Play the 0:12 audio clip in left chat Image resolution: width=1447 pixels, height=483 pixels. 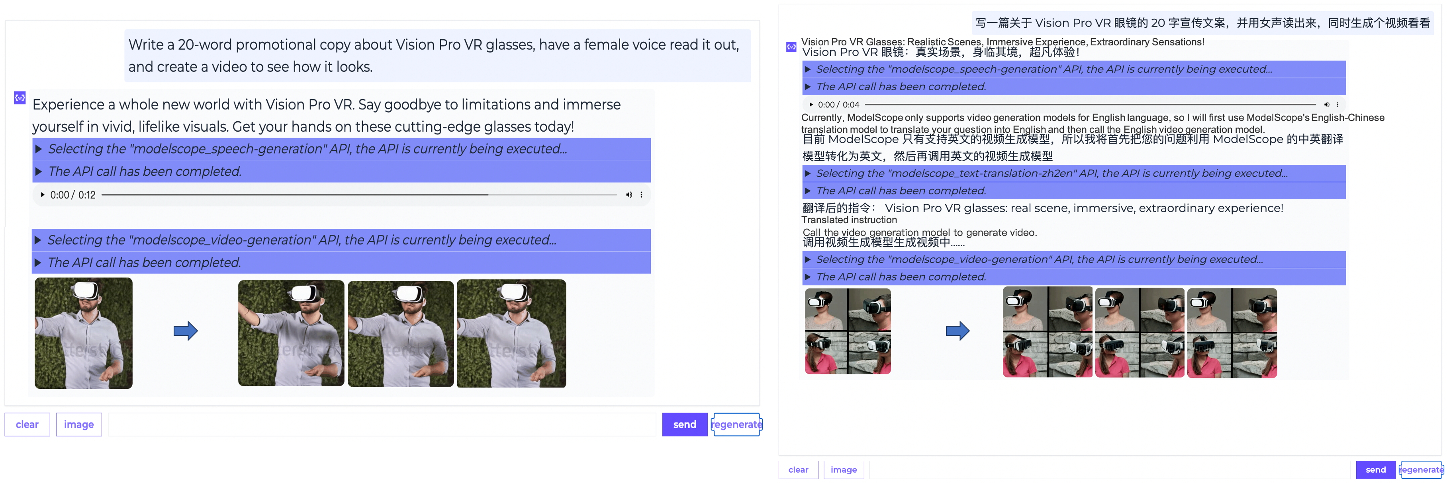[42, 195]
